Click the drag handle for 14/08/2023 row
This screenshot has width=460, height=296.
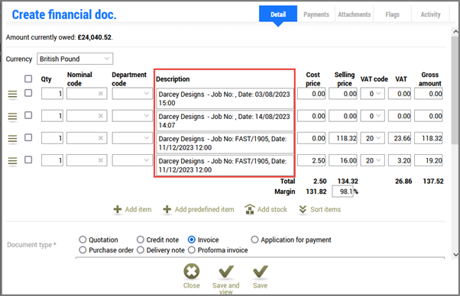pyautogui.click(x=12, y=117)
